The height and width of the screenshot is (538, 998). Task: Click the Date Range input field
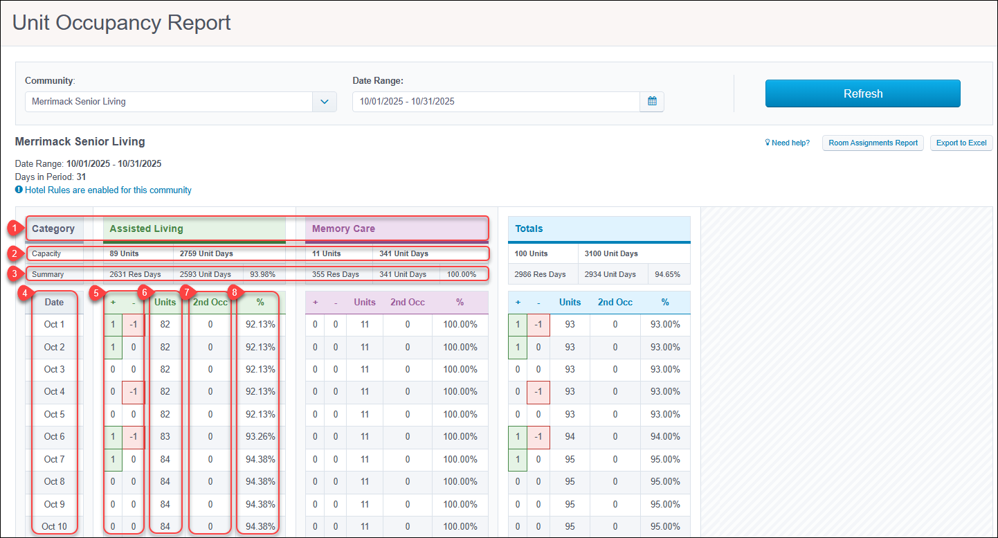pos(496,101)
